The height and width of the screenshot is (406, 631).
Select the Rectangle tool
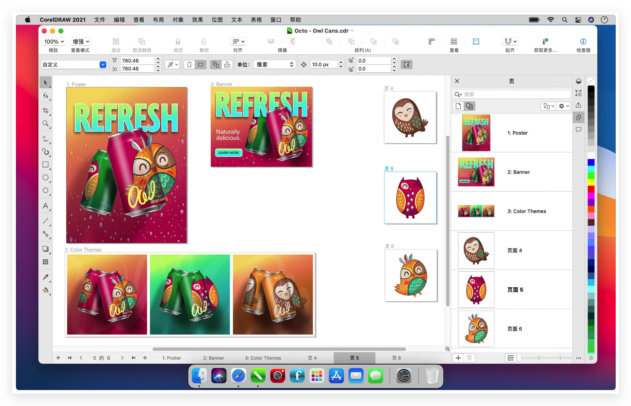point(45,165)
